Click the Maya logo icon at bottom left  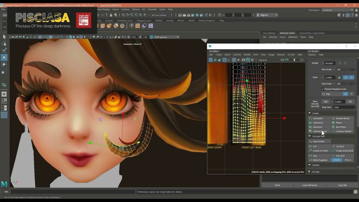tap(4, 184)
